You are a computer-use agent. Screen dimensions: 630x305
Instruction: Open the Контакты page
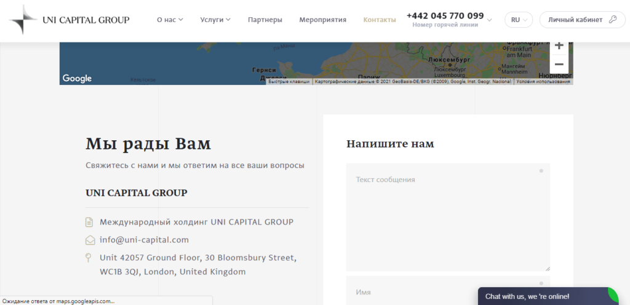[379, 20]
